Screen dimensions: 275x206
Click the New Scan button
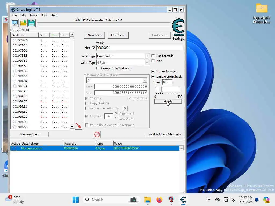(94, 35)
